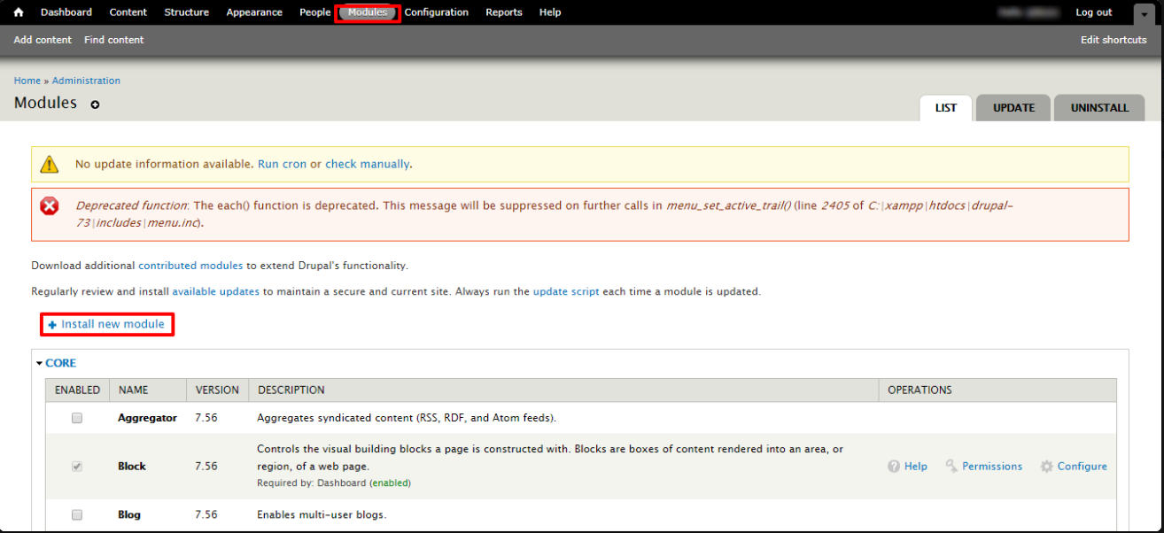Click the Block module enabled checkbox
This screenshot has height=533, width=1164.
(77, 466)
